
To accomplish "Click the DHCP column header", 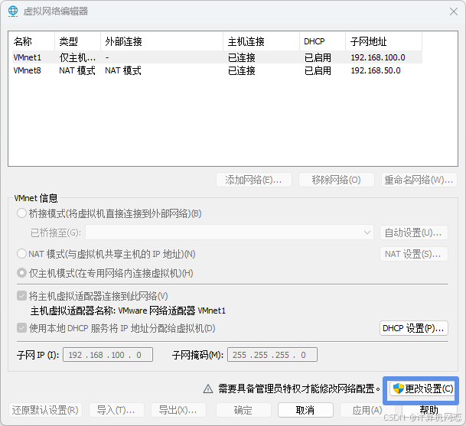I will click(x=323, y=41).
